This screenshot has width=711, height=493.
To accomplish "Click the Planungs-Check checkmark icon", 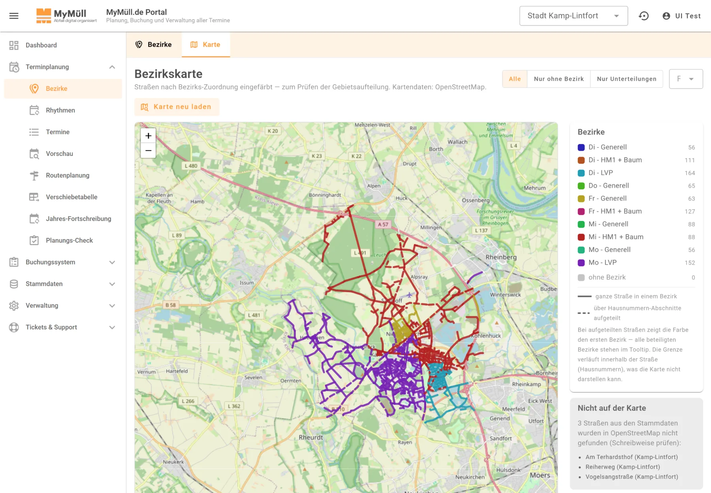I will pos(34,241).
